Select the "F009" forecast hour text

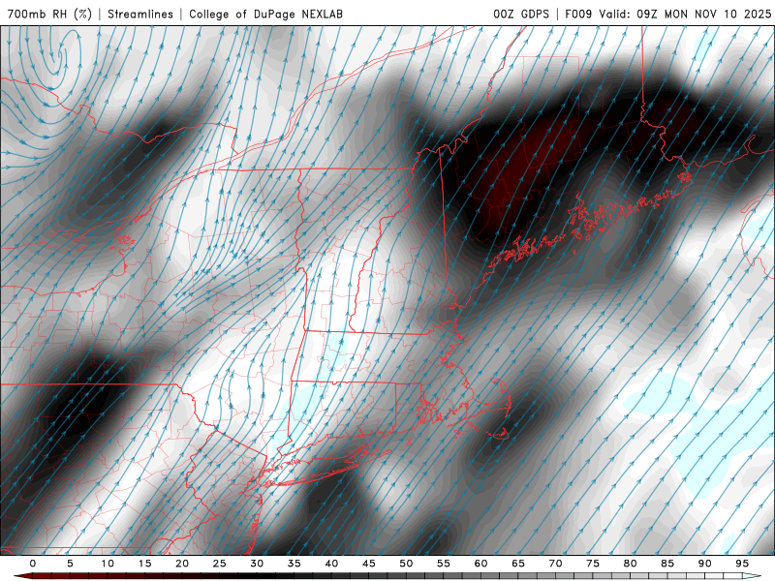tap(578, 14)
